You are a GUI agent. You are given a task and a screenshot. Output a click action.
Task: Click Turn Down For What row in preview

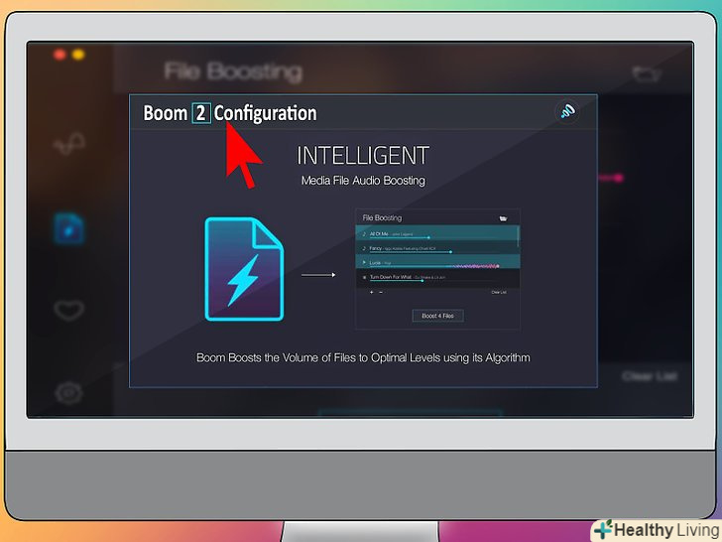tap(437, 278)
